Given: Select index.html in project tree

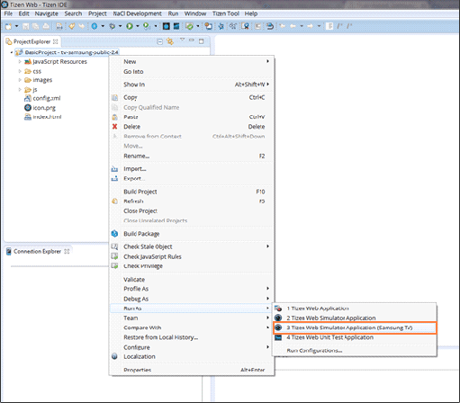Looking at the screenshot, I should [x=43, y=117].
